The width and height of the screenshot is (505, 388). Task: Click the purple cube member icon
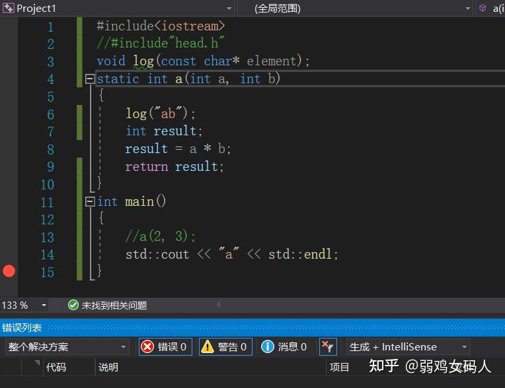483,8
